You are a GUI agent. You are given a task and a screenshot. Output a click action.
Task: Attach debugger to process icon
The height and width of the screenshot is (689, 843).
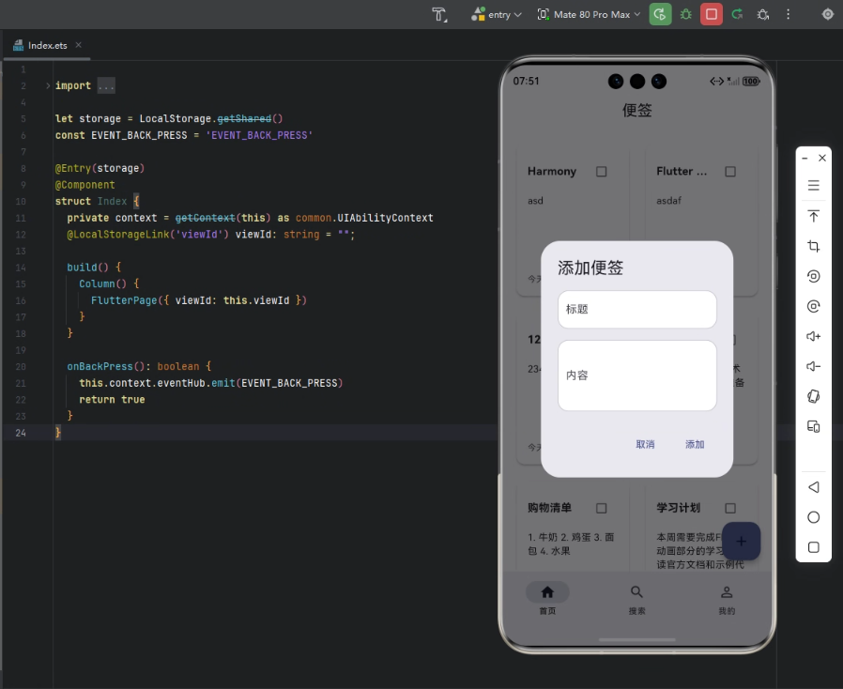coord(763,14)
